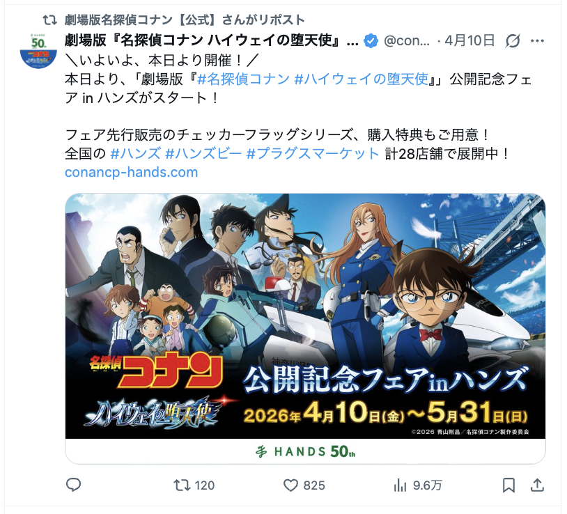Click the 4月10日 post timestamp
This screenshot has width=567, height=514.
coord(469,40)
